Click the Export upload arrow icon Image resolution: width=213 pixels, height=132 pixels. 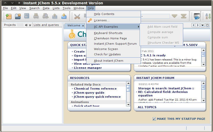55,16
